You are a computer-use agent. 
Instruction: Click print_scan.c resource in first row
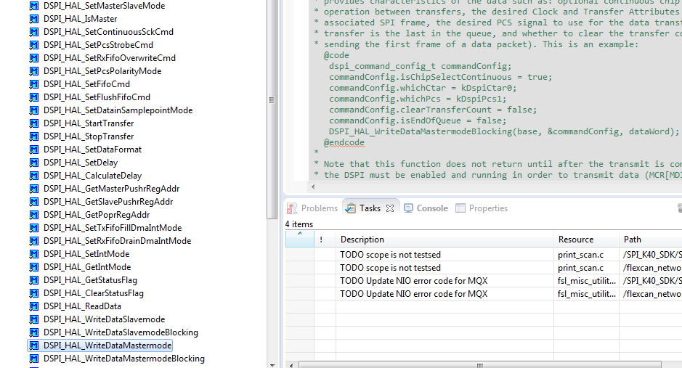tap(580, 255)
